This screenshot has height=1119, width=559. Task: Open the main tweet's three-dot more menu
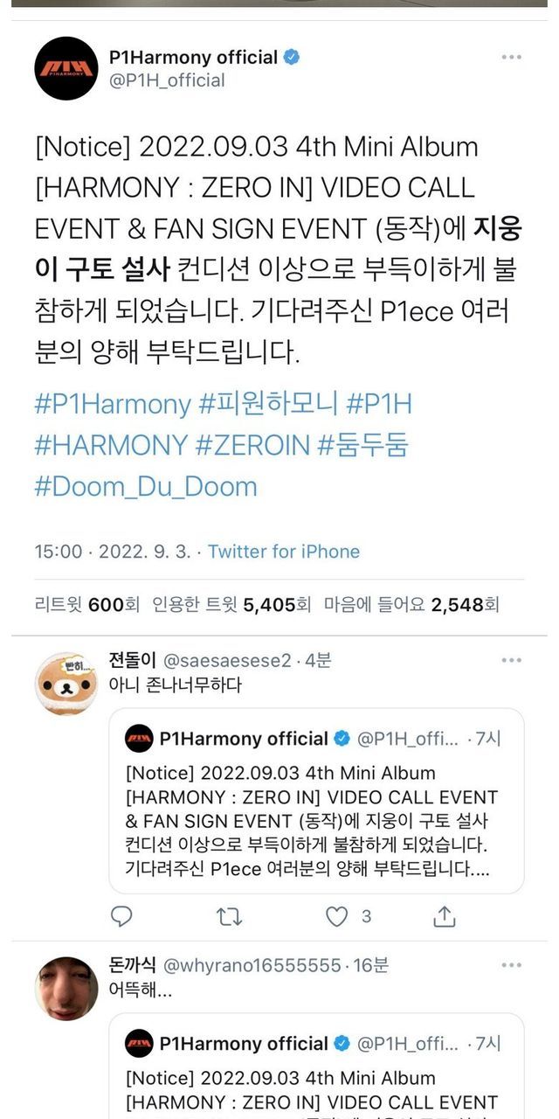(512, 58)
